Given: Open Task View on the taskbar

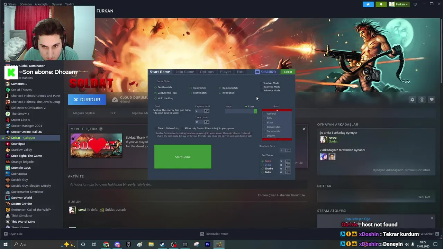Looking at the screenshot, I should [x=94, y=245].
